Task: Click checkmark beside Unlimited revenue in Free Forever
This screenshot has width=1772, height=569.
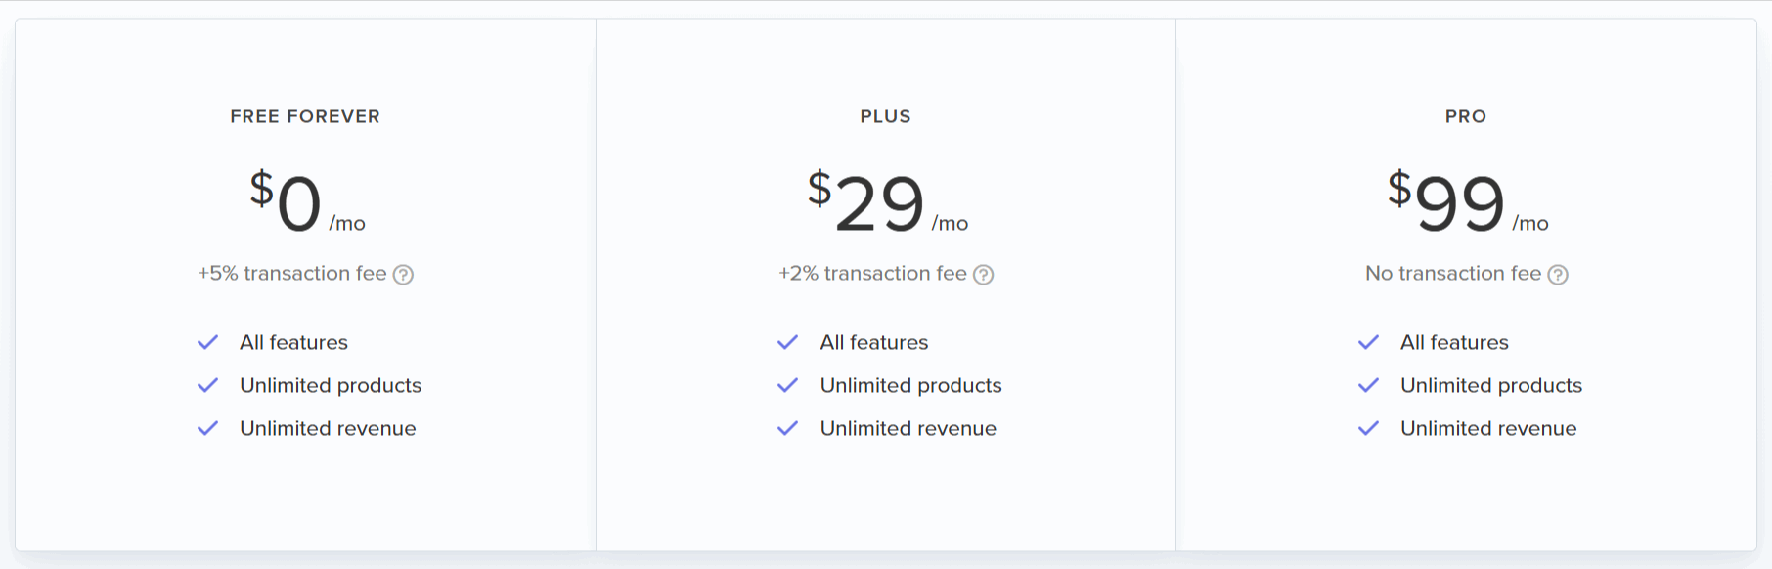Action: point(208,428)
